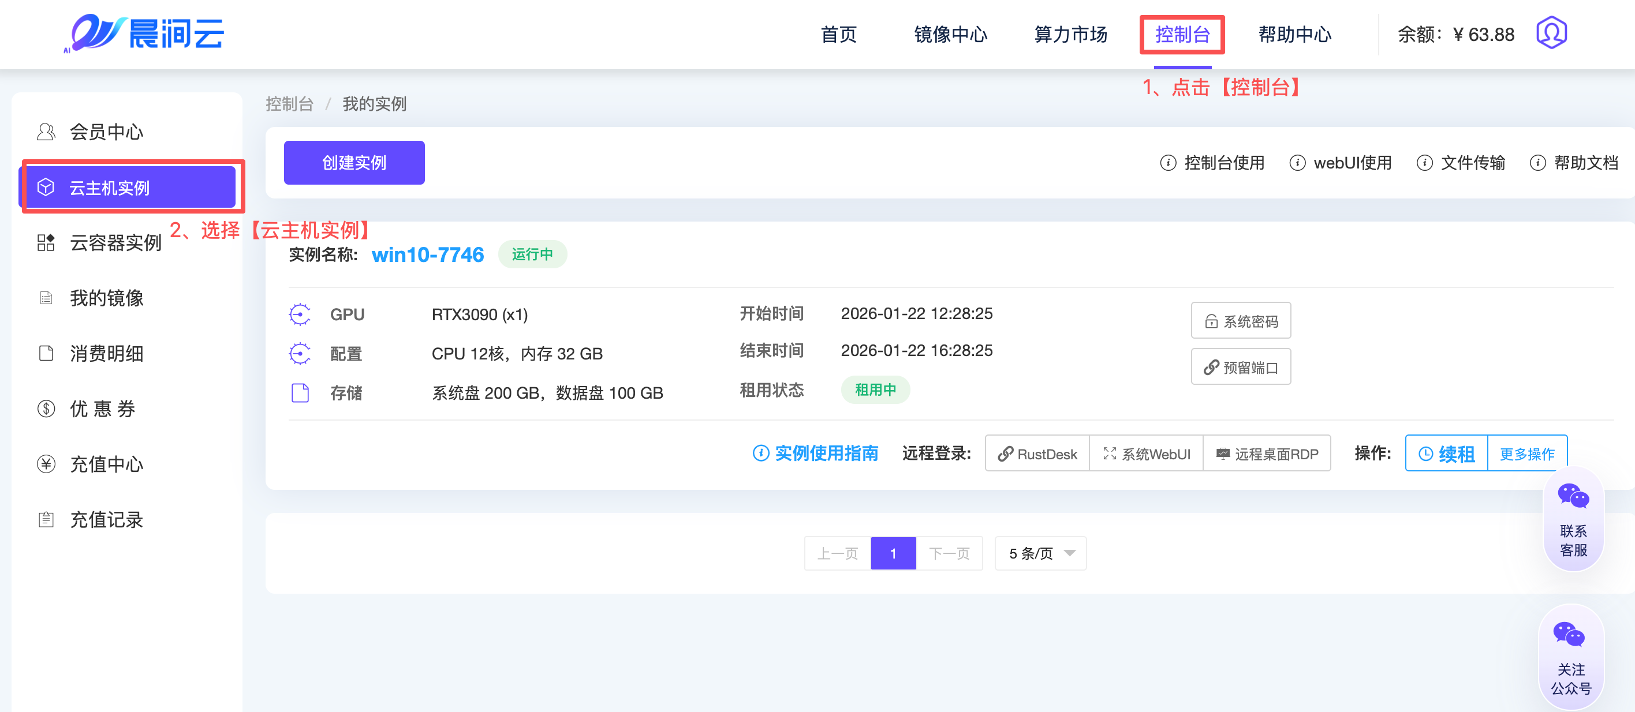Image resolution: width=1635 pixels, height=712 pixels.
Task: Open the 更多操作 dropdown
Action: point(1526,454)
